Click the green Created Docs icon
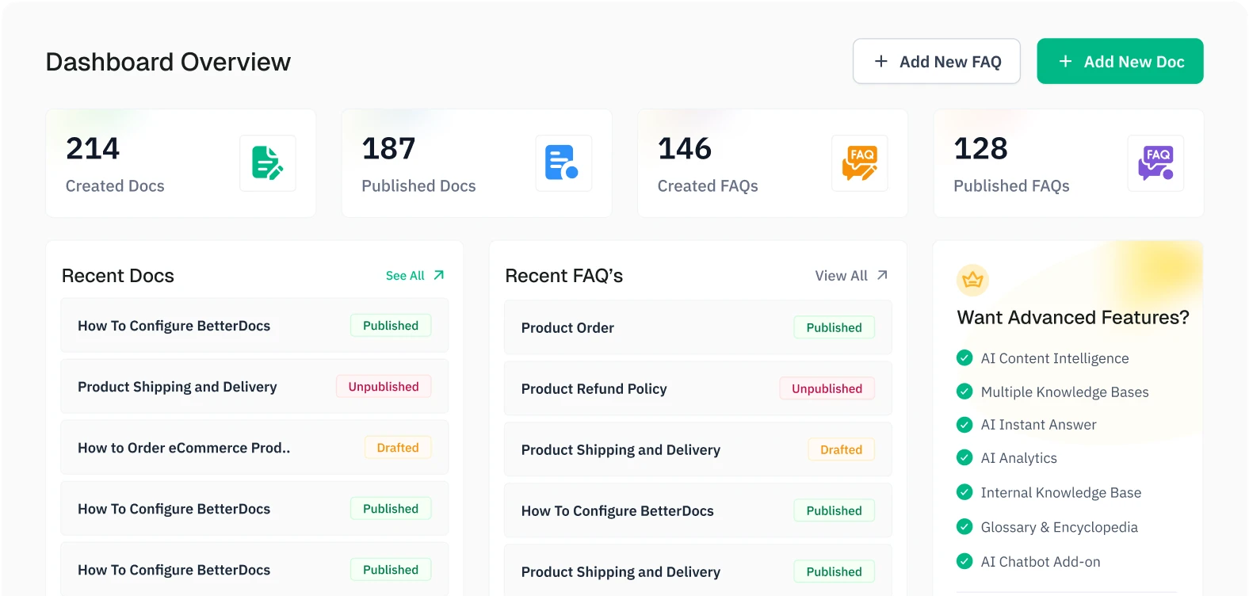 (x=268, y=163)
